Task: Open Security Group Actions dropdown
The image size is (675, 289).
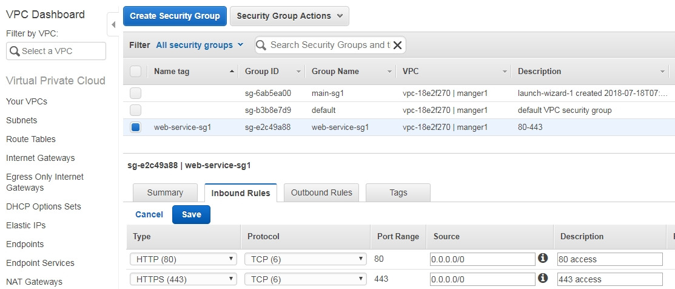Action: click(x=289, y=16)
